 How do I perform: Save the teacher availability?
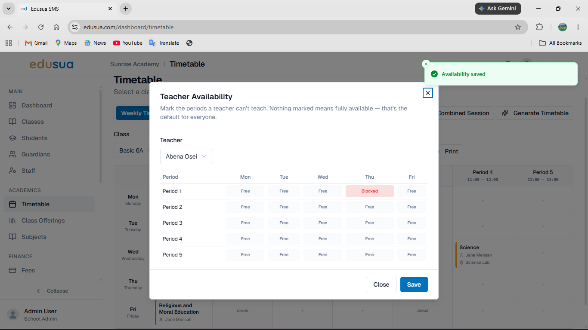click(414, 284)
